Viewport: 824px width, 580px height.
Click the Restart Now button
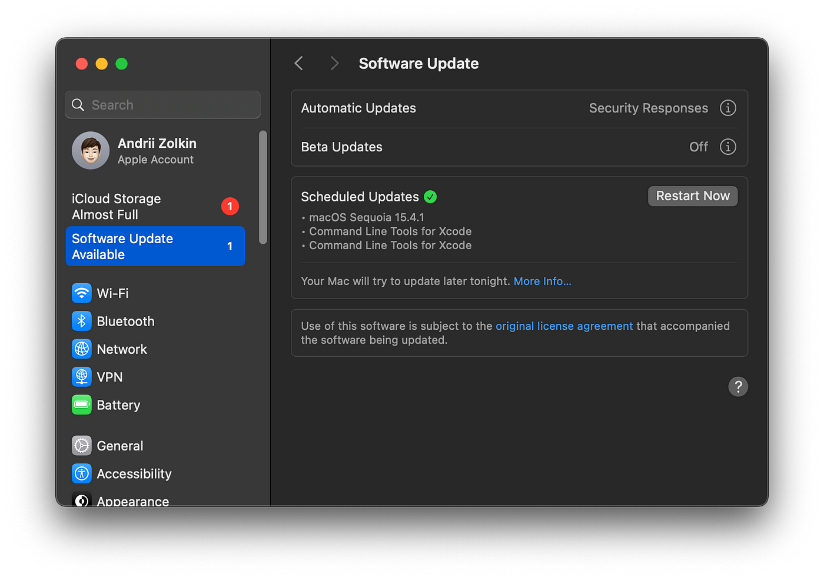coord(693,196)
